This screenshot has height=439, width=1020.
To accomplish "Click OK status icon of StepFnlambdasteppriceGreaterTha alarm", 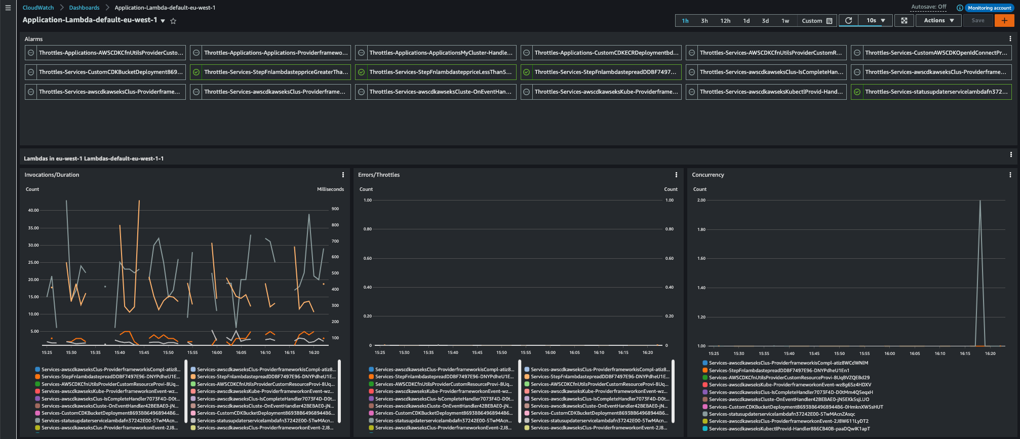I will tap(196, 72).
